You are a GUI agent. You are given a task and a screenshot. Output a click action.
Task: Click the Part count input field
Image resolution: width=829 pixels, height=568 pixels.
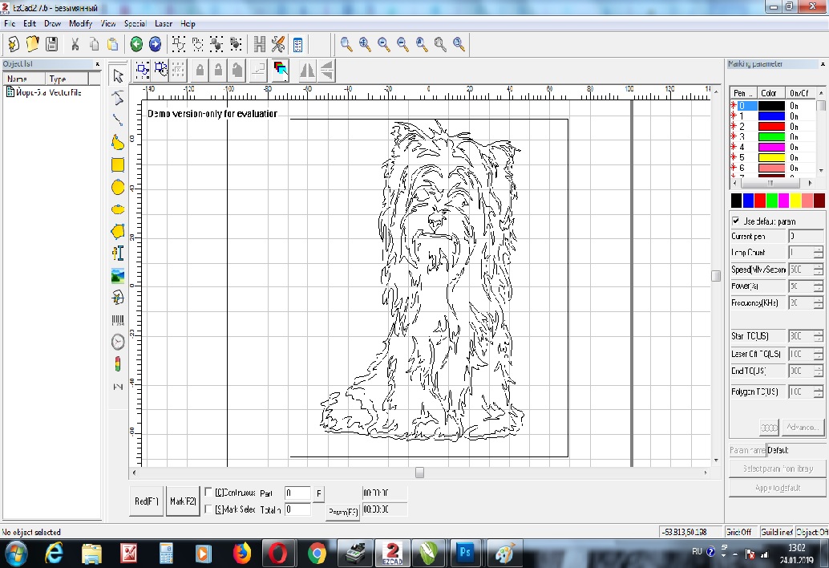297,493
